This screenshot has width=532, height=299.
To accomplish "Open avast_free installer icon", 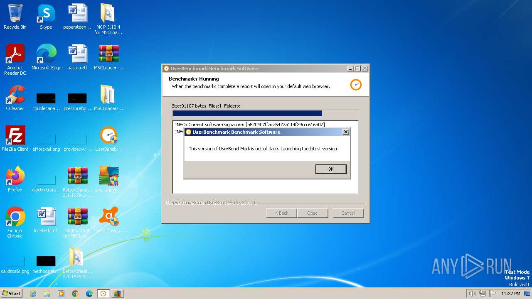I will coord(108,221).
